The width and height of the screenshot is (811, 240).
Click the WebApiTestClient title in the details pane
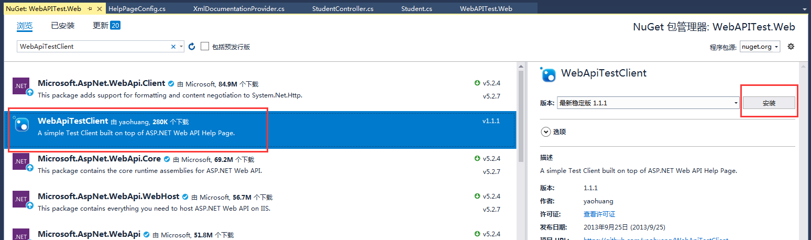(x=604, y=73)
